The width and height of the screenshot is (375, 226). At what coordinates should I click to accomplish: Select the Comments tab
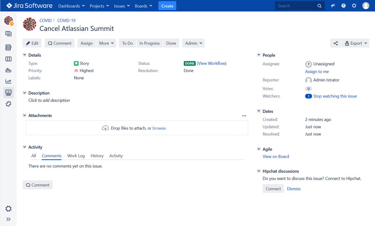coord(52,156)
